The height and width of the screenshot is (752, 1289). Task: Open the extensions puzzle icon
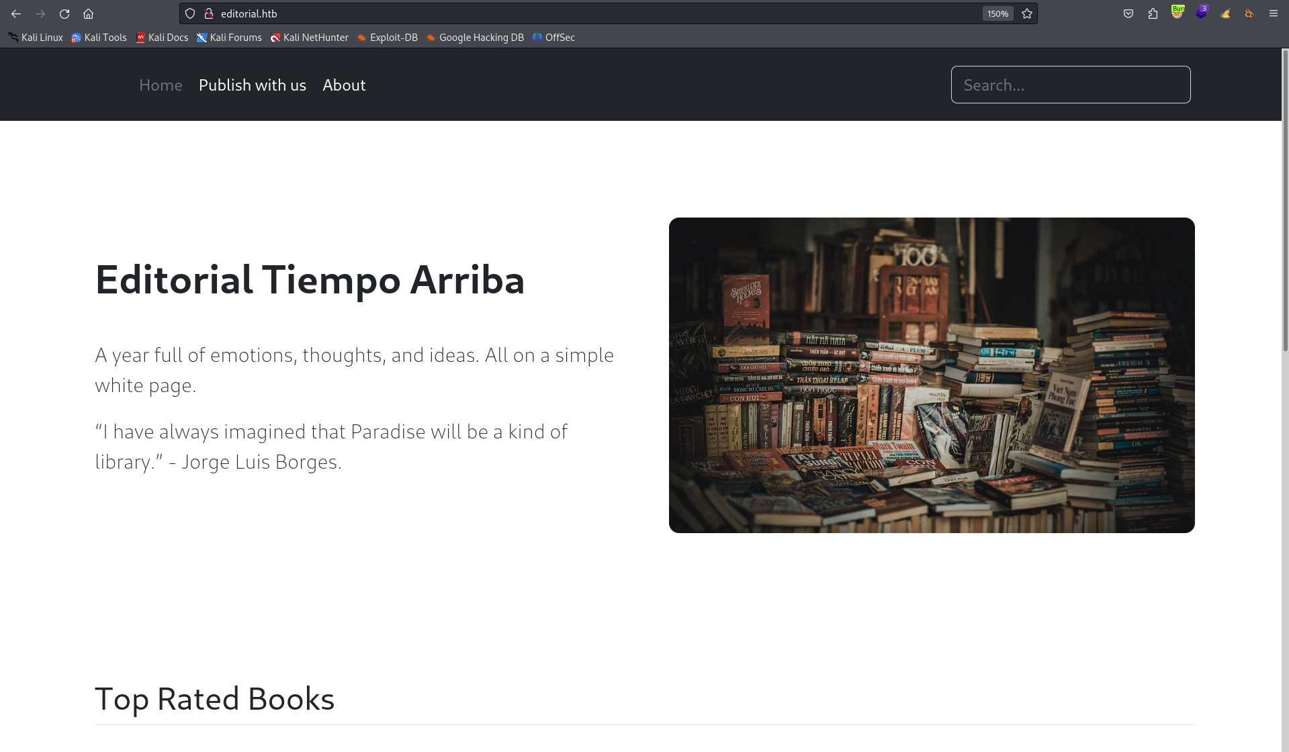pyautogui.click(x=1153, y=13)
